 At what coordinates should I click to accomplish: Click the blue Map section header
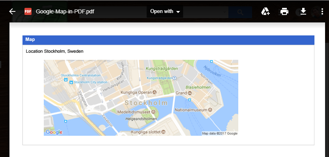pyautogui.click(x=168, y=40)
